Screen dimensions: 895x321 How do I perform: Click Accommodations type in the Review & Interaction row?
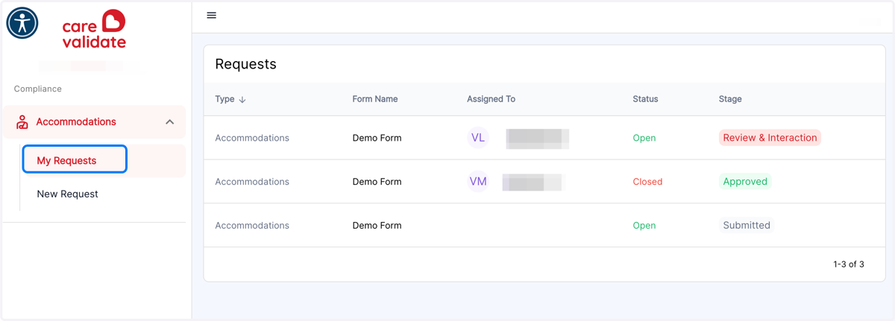pyautogui.click(x=252, y=138)
